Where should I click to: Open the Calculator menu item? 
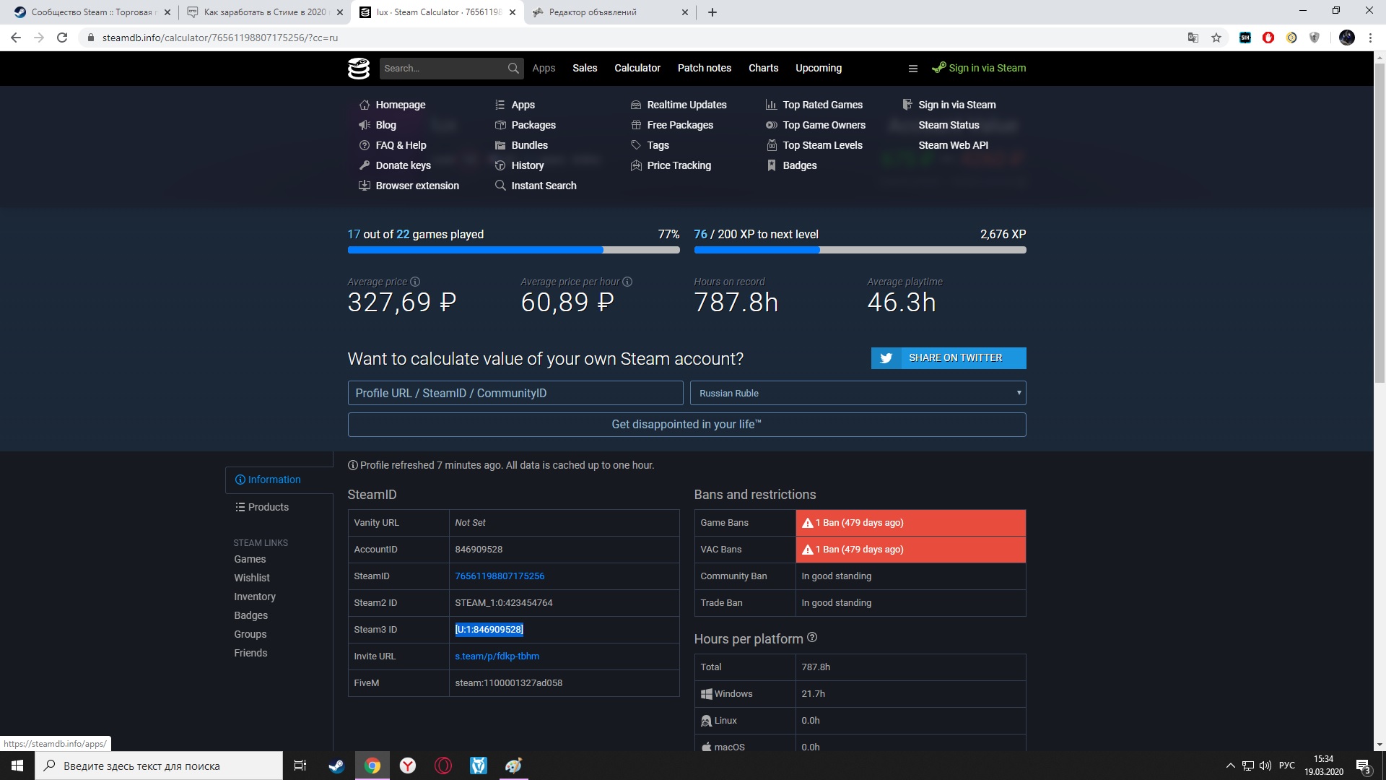(637, 68)
